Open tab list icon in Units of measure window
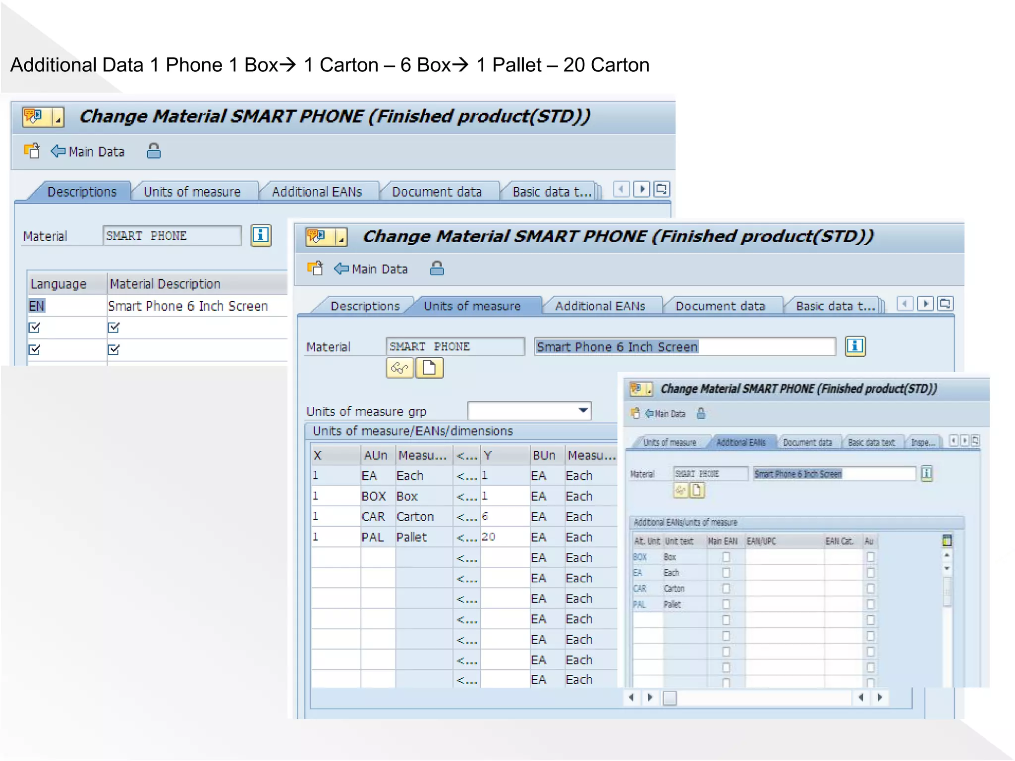Viewport: 1015px width, 761px height. pos(945,303)
